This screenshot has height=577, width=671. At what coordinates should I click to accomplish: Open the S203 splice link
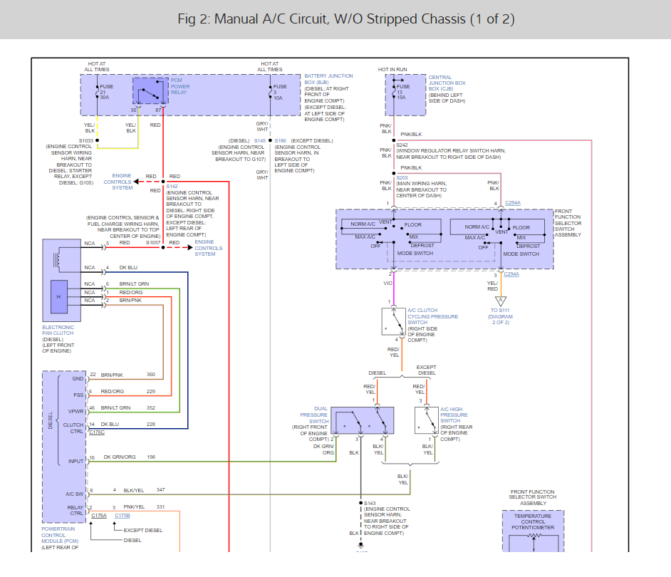(402, 177)
